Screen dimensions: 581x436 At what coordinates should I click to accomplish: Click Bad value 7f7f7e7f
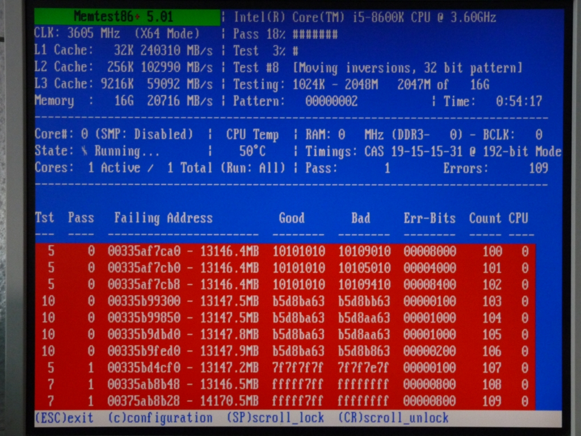pyautogui.click(x=364, y=367)
